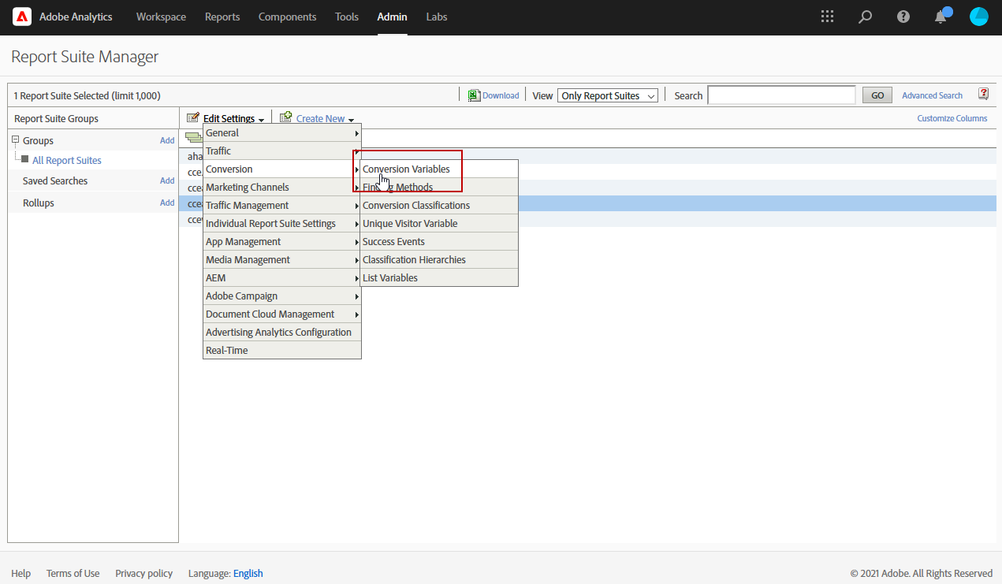Screen dimensions: 1002x584
Task: Change language via English link
Action: 248,573
